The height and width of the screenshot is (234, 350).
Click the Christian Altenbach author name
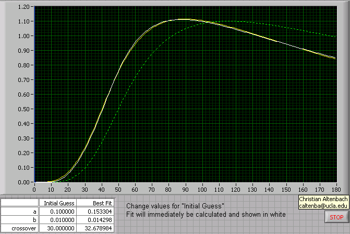pos(323,199)
